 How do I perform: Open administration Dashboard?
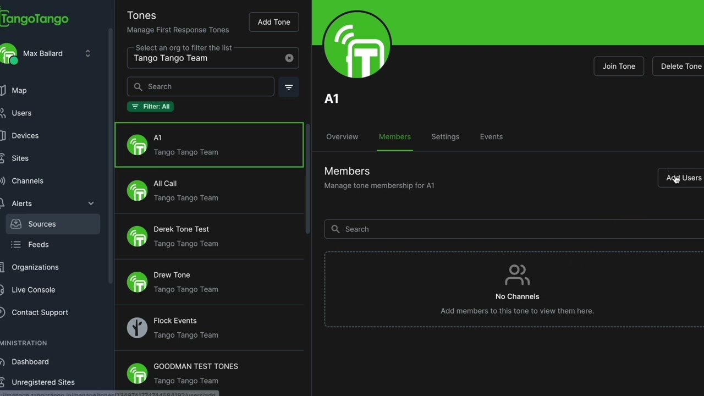[x=30, y=361]
